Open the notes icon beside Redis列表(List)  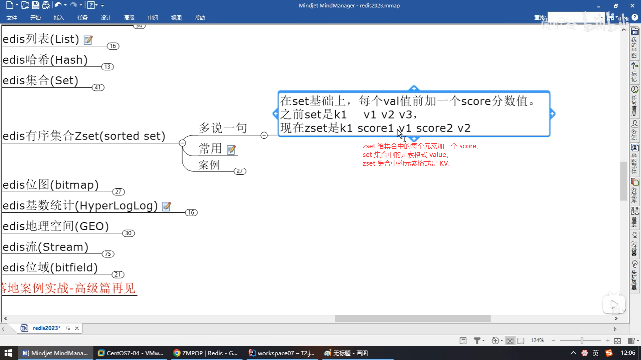pyautogui.click(x=88, y=40)
